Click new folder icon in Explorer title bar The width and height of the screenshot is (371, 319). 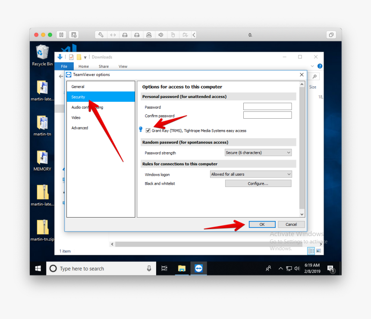(x=79, y=57)
